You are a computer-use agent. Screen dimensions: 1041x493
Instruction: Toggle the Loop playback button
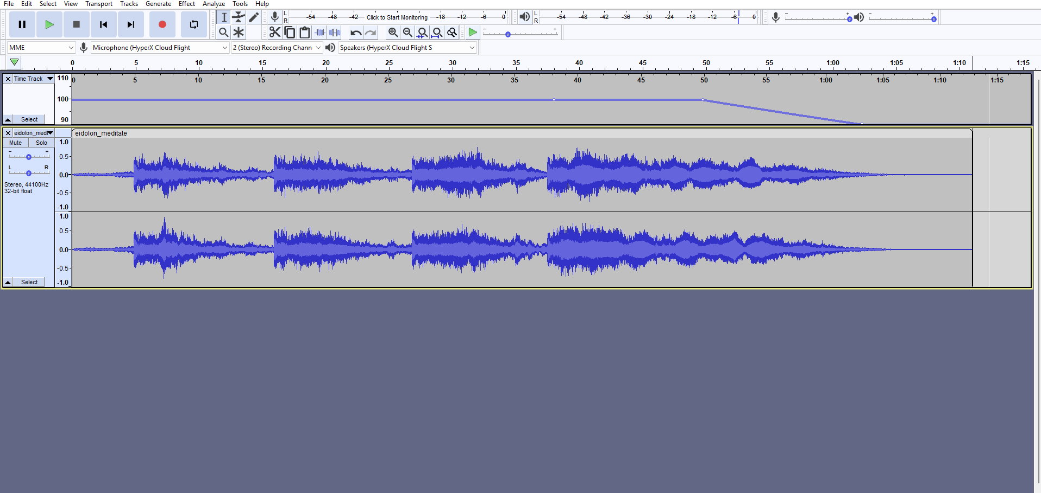[x=194, y=24]
